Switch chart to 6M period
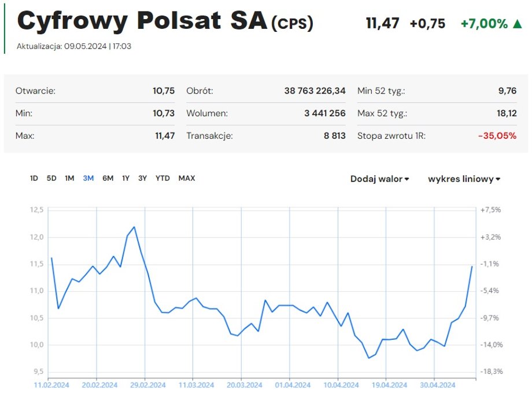This screenshot has height=393, width=532. point(108,179)
